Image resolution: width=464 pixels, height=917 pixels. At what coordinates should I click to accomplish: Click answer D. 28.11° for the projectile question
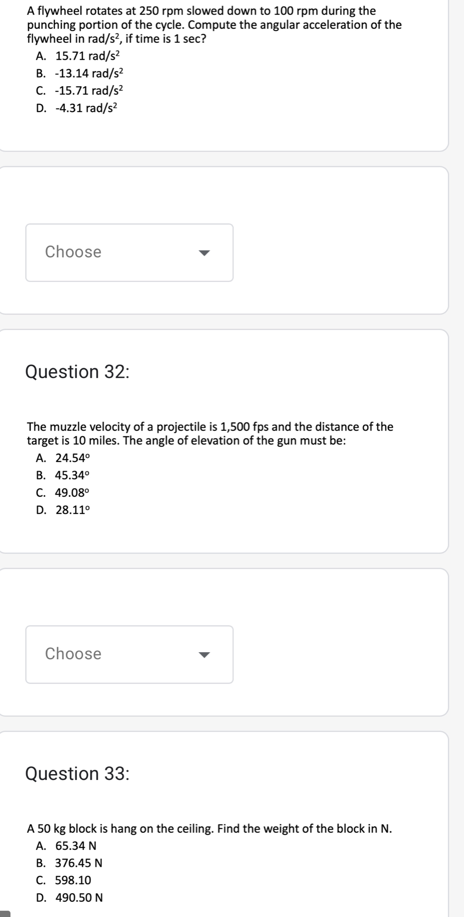click(63, 510)
